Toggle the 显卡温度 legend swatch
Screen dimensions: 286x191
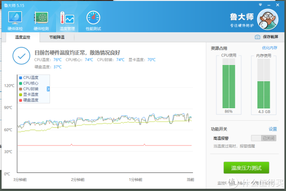pos(20,95)
